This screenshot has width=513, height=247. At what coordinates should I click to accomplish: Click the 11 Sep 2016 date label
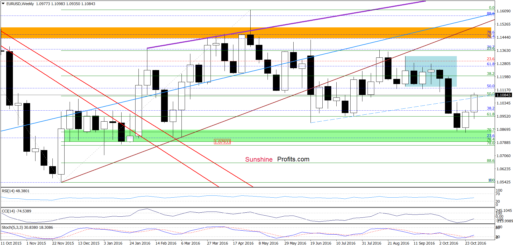pos(424,243)
